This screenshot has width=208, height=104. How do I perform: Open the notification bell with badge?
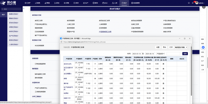coord(193,3)
